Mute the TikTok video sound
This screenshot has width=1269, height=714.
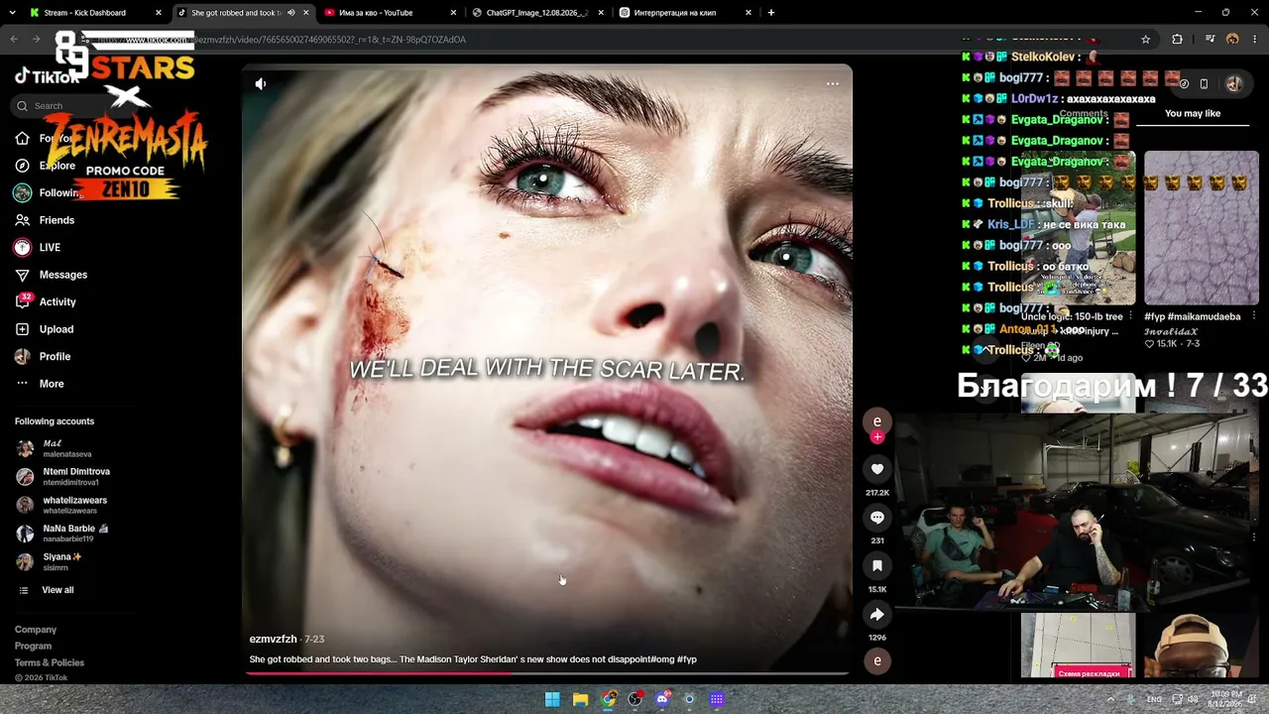click(261, 84)
